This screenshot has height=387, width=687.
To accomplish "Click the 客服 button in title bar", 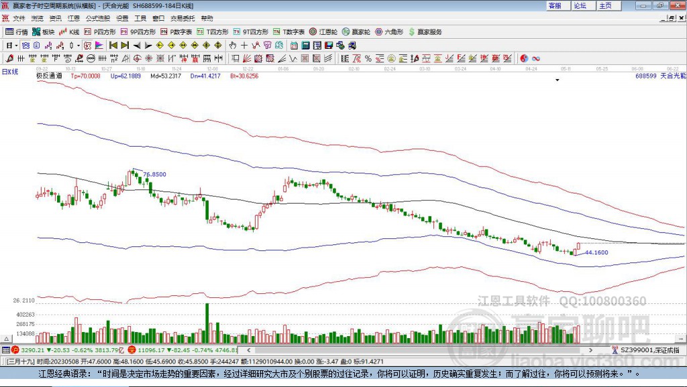I will pos(558,5).
